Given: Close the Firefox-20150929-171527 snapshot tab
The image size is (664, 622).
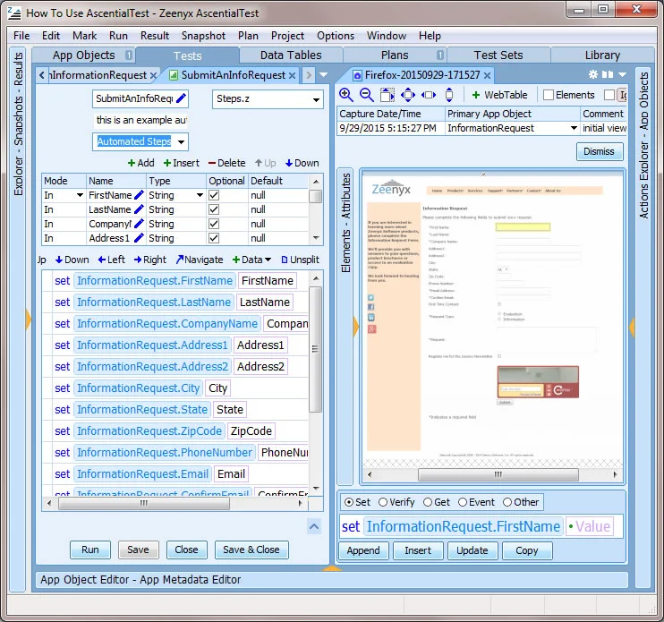Looking at the screenshot, I should (x=487, y=75).
